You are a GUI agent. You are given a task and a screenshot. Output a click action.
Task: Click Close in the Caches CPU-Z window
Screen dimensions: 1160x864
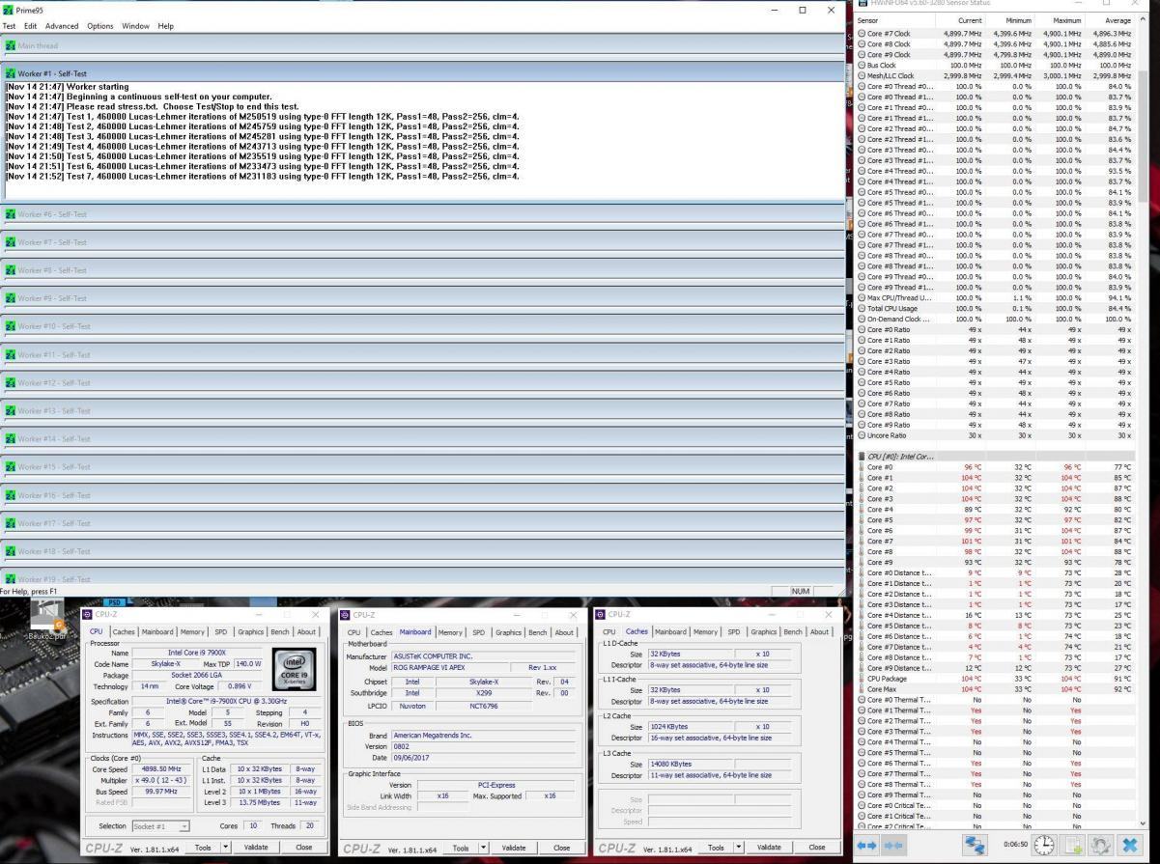(x=818, y=848)
